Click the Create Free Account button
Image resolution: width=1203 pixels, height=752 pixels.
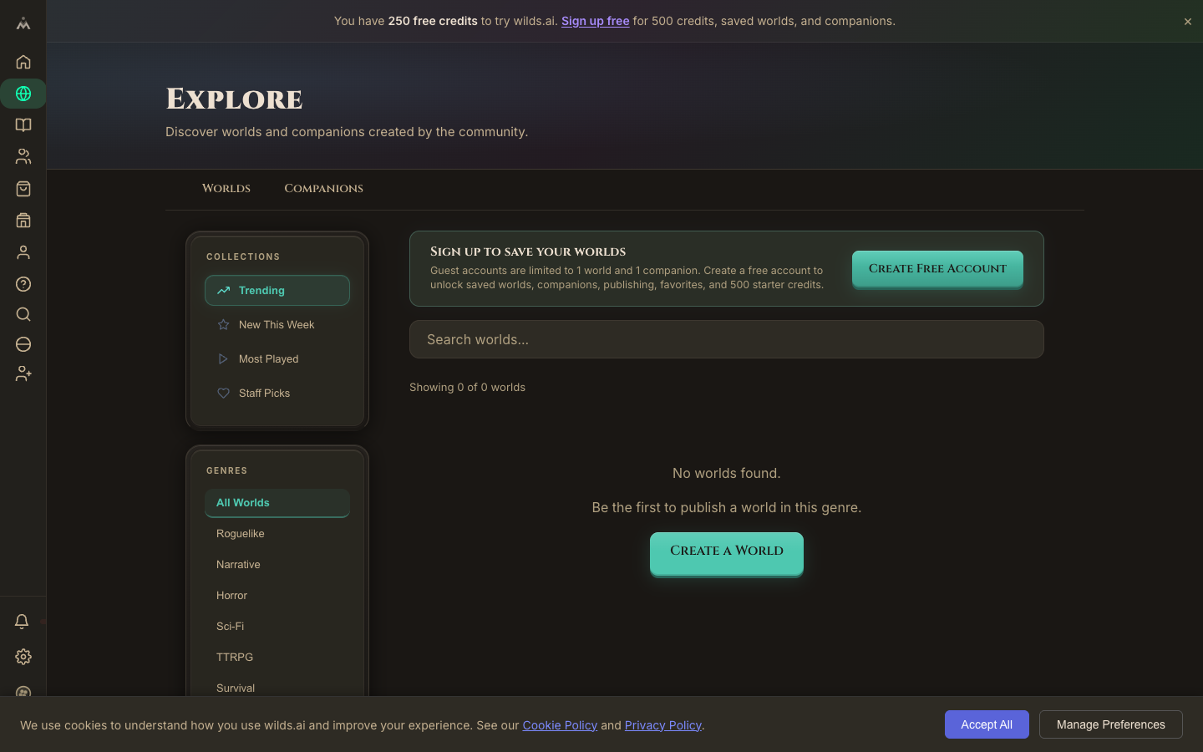[937, 269]
